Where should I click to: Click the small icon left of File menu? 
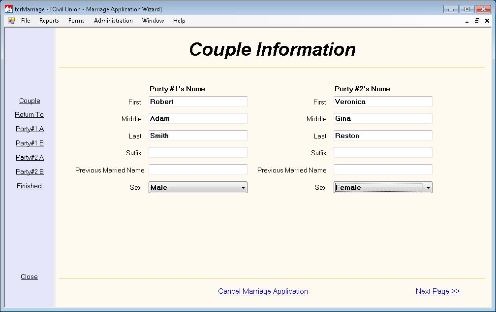(x=12, y=21)
